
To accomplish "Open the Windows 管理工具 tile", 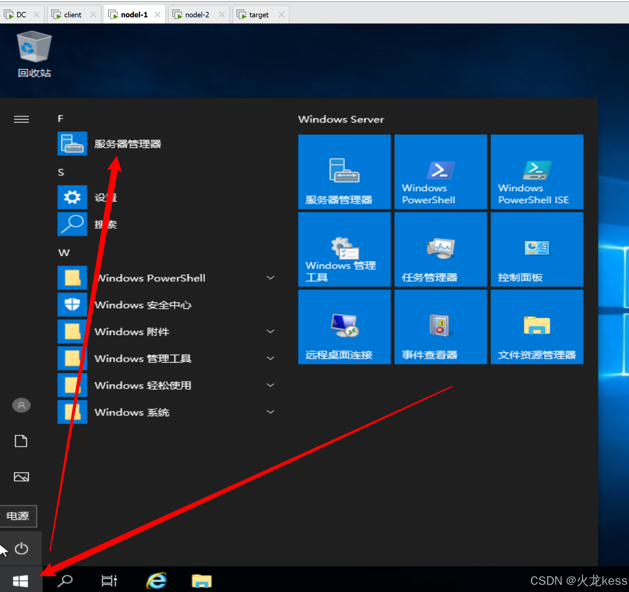I will point(344,250).
